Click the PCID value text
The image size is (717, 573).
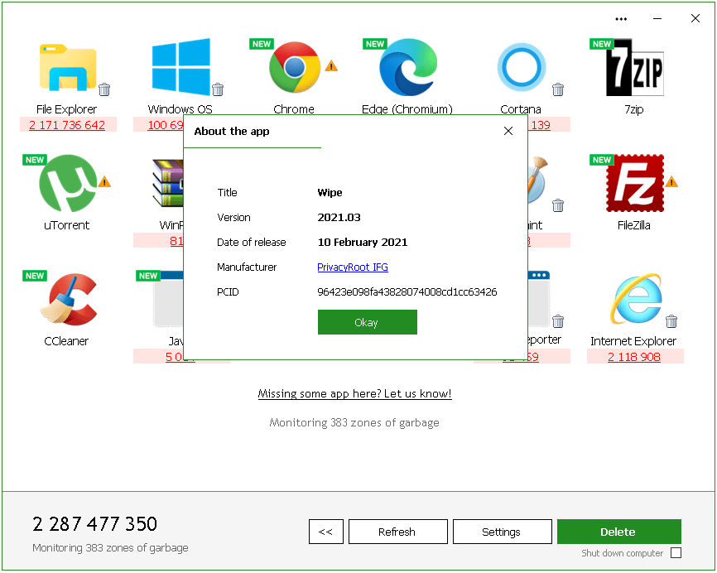click(x=407, y=291)
